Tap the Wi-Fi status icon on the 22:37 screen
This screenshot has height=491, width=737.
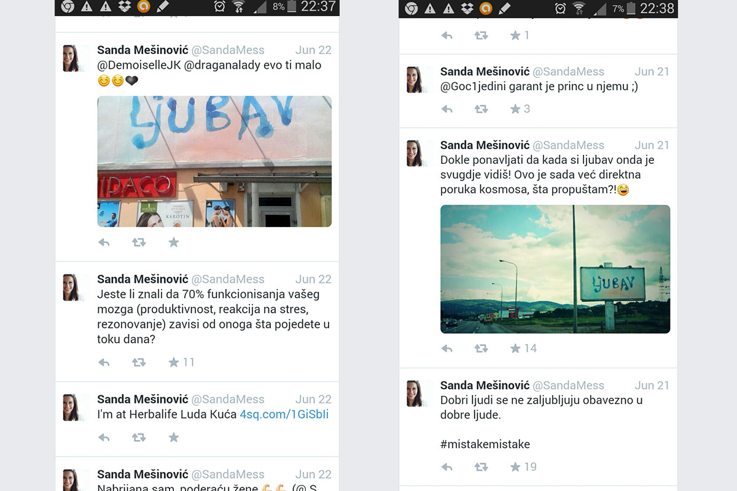(238, 7)
